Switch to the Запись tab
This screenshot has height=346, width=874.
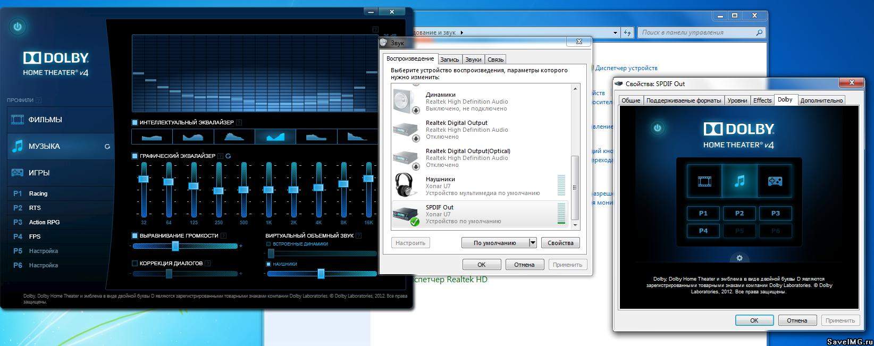[x=450, y=60]
